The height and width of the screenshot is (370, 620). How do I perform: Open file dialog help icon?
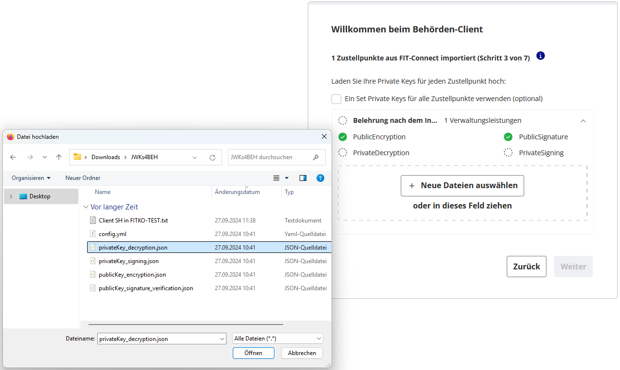point(320,178)
